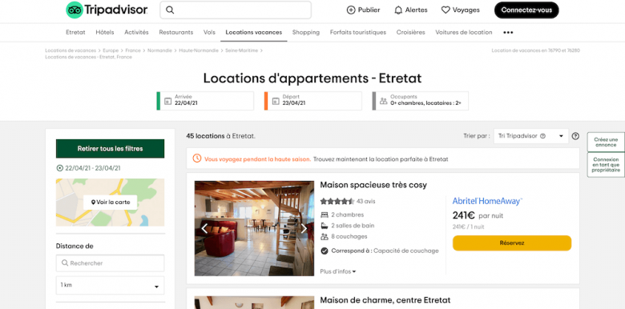Open the Etretat tab

point(76,32)
